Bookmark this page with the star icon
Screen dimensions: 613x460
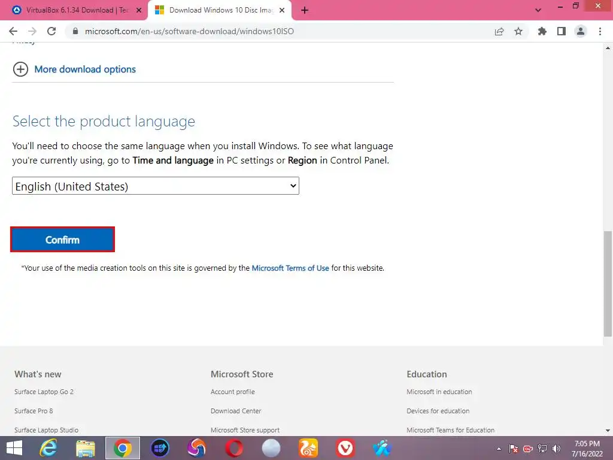tap(518, 31)
